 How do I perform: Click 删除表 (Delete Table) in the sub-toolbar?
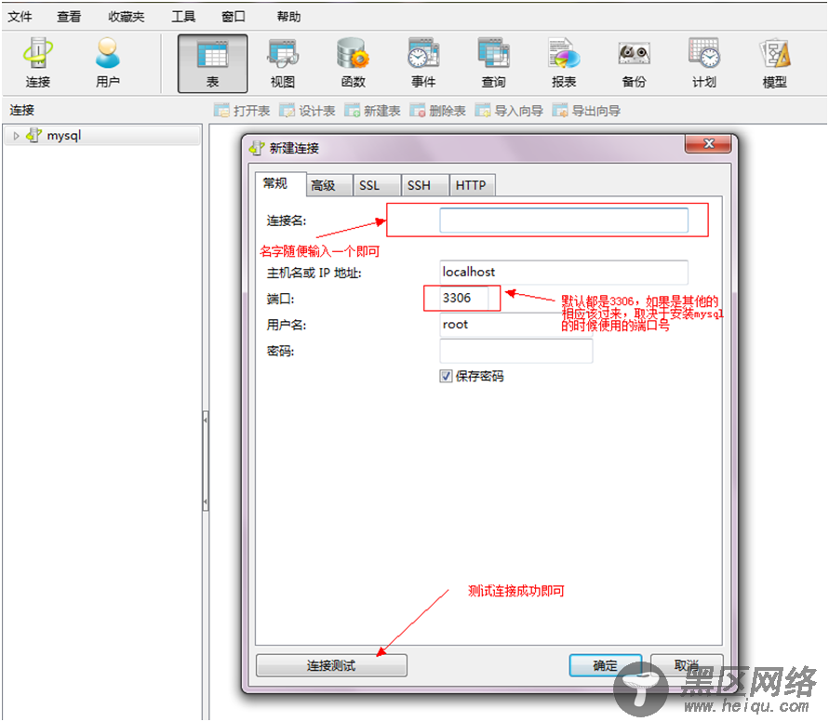point(438,111)
